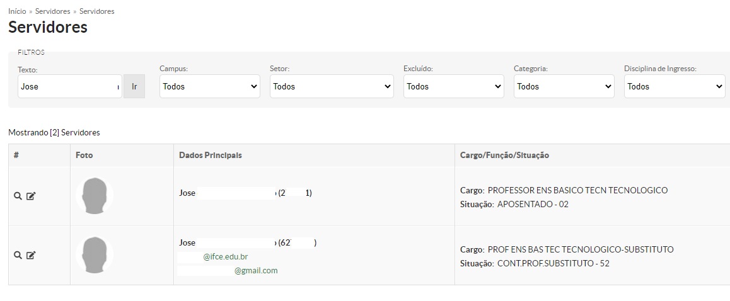730x301 pixels.
Task: Open magnifier icon for substitute professor row
Action: coord(18,255)
